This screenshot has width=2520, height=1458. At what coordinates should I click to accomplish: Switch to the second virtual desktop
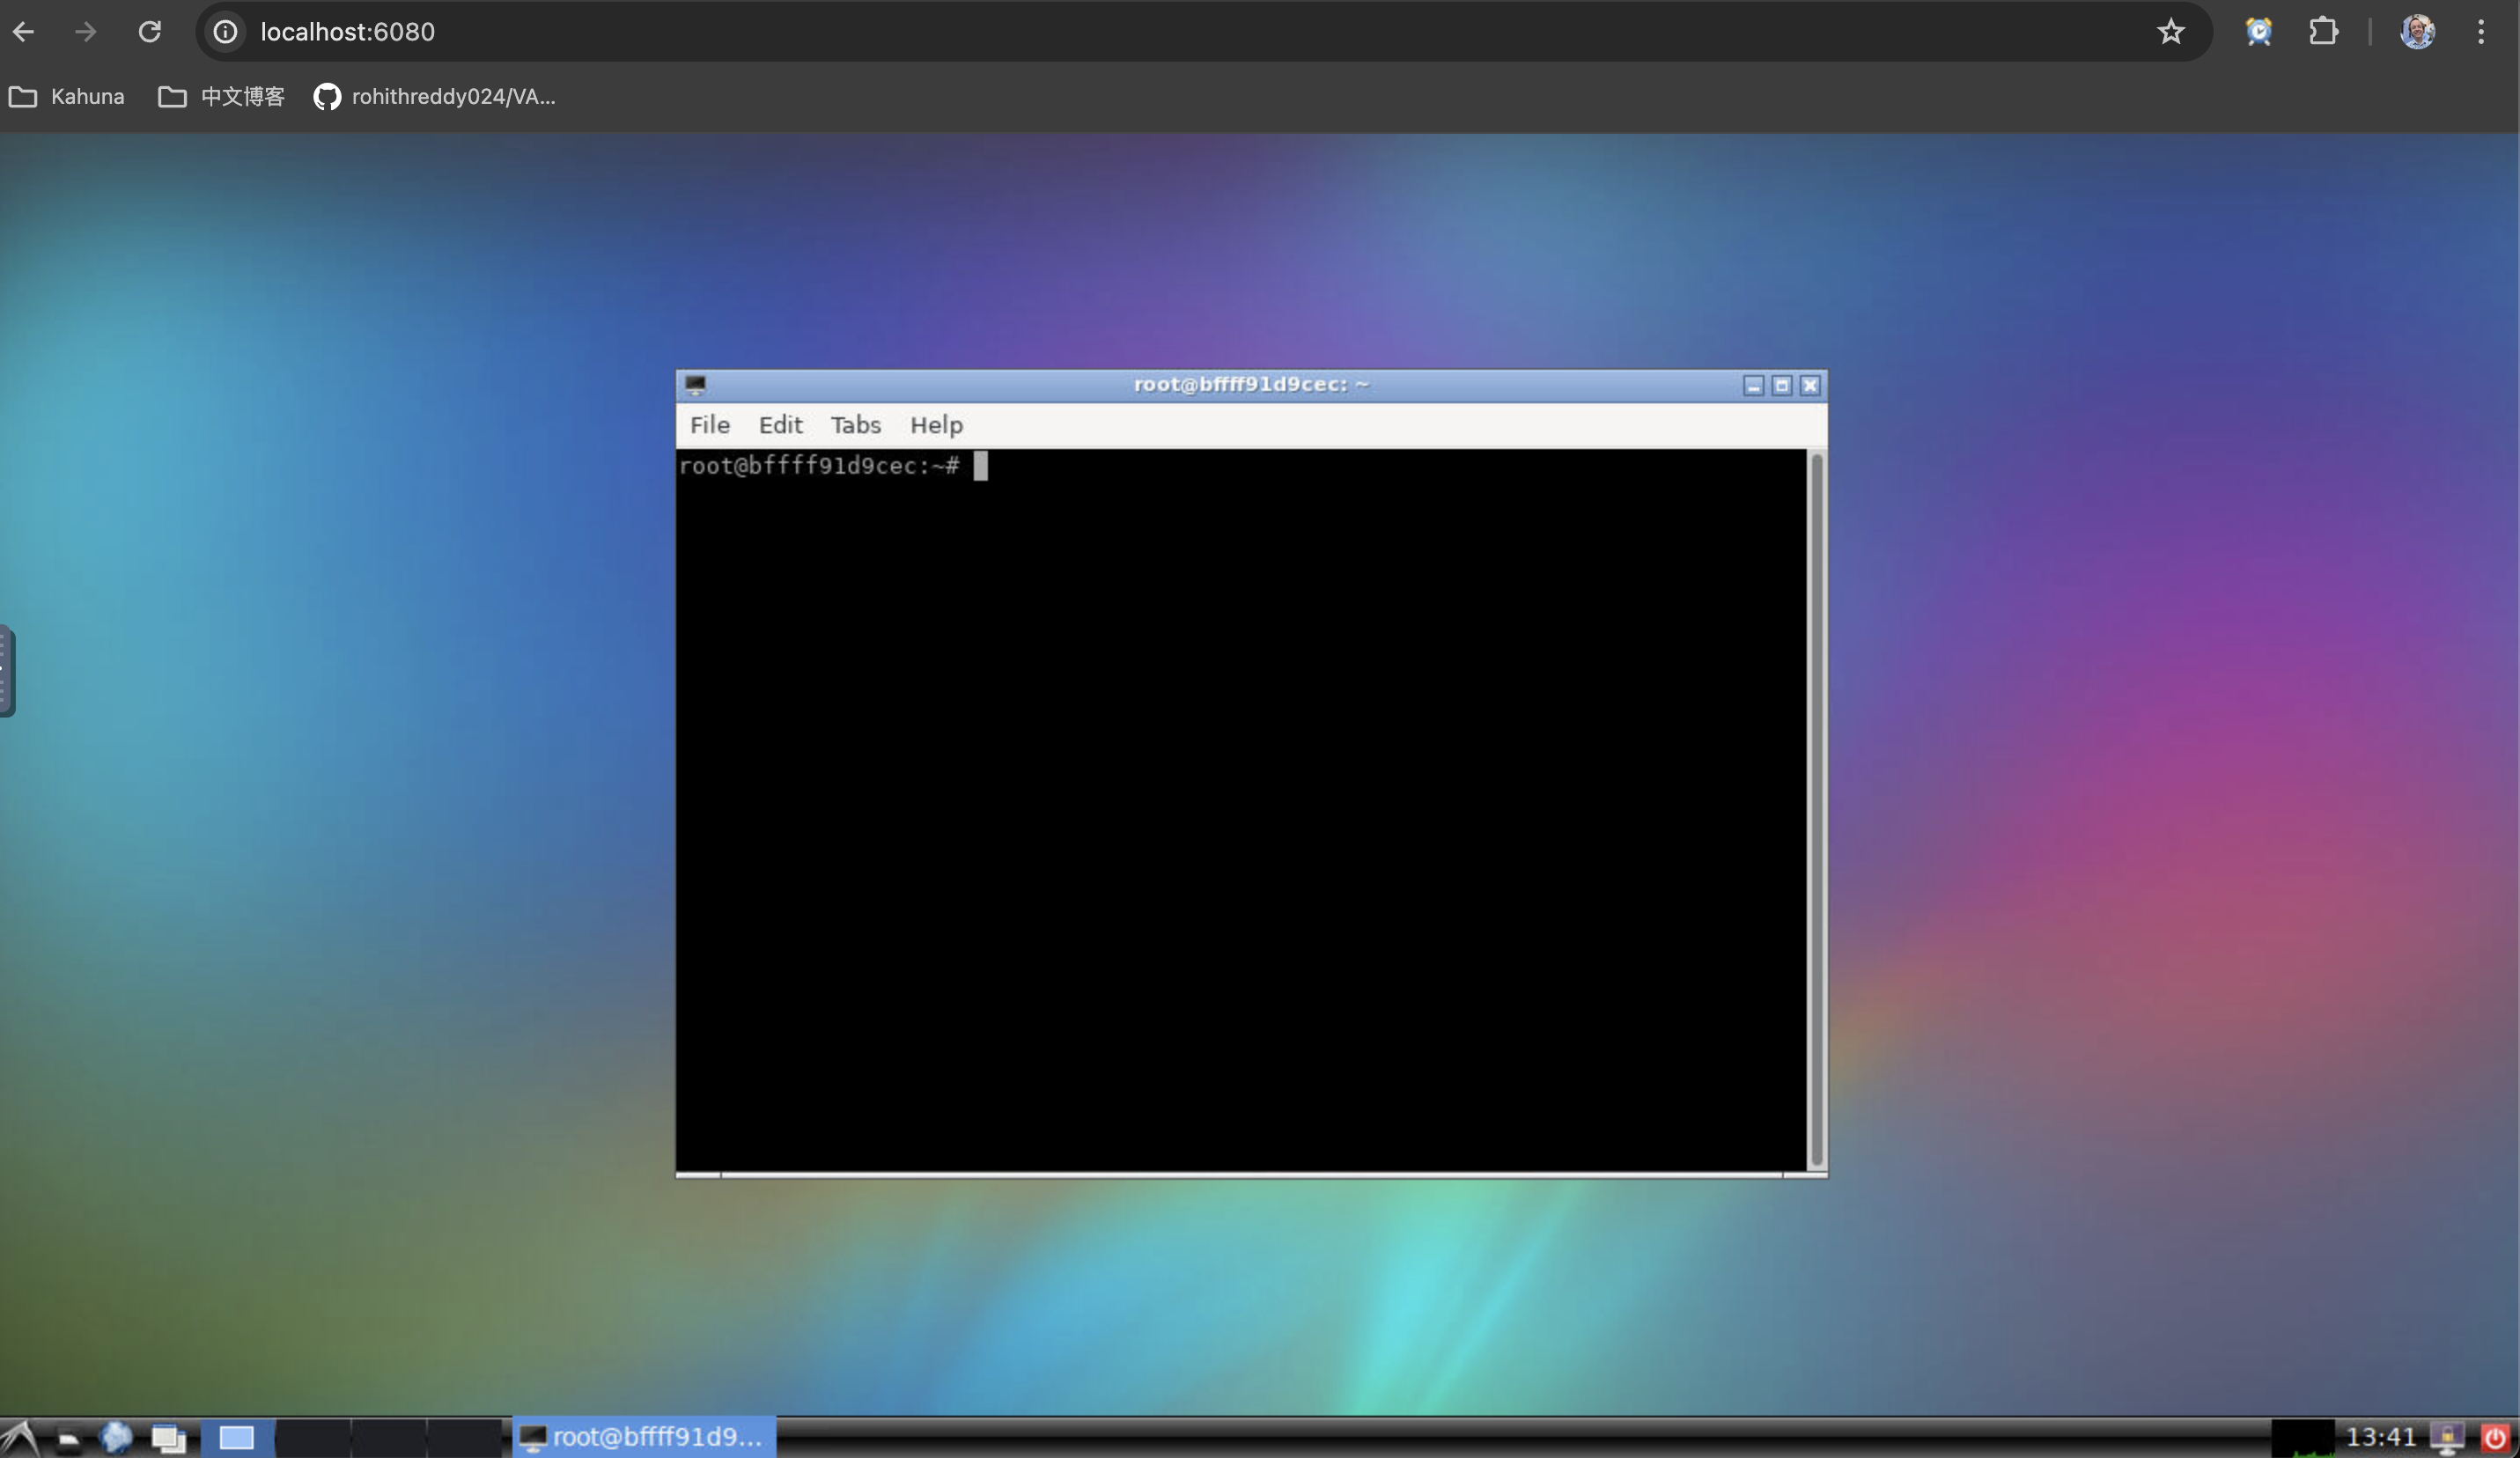tap(312, 1438)
